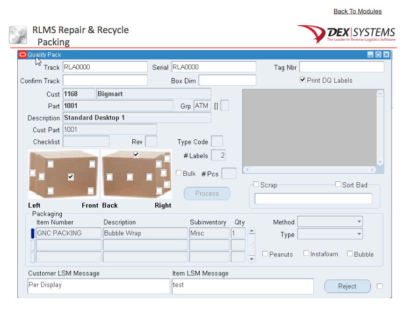Image resolution: width=413 pixels, height=309 pixels.
Task: Click the checked damage marker on the Front panel
Action: (x=71, y=177)
